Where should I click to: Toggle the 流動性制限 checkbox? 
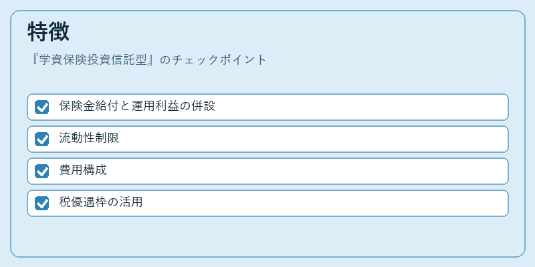click(x=41, y=140)
